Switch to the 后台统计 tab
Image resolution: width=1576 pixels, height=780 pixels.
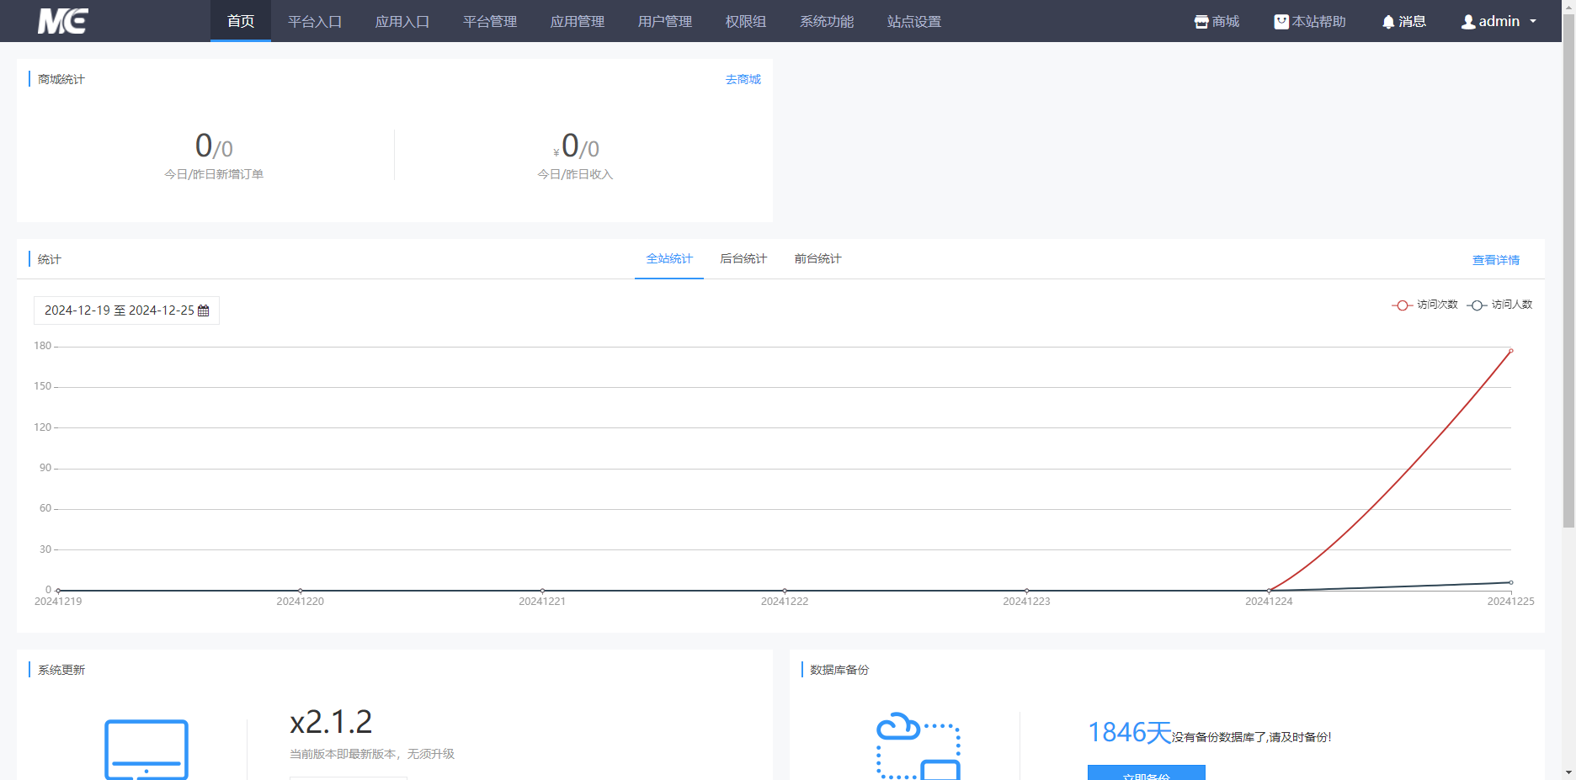click(743, 258)
